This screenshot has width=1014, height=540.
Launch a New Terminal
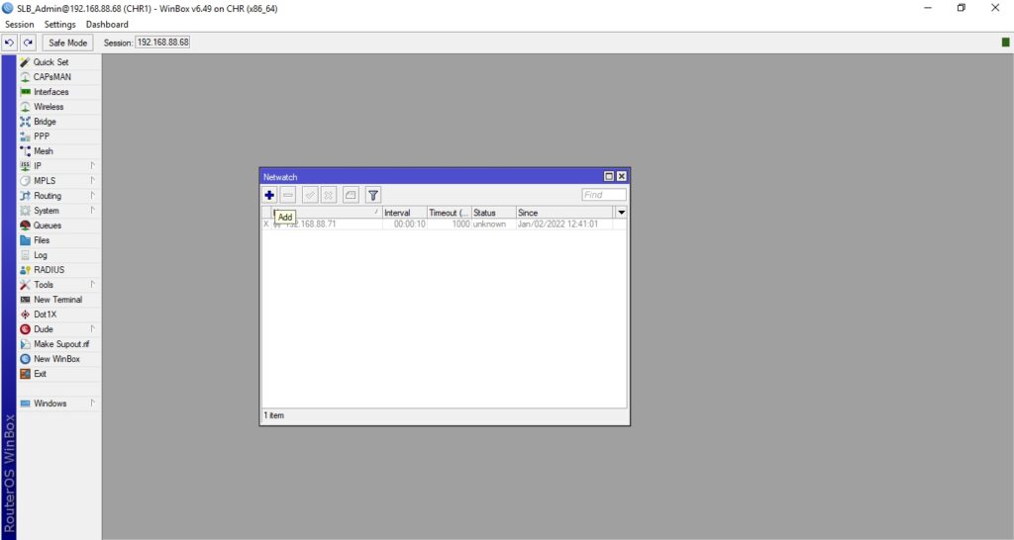pyautogui.click(x=58, y=300)
